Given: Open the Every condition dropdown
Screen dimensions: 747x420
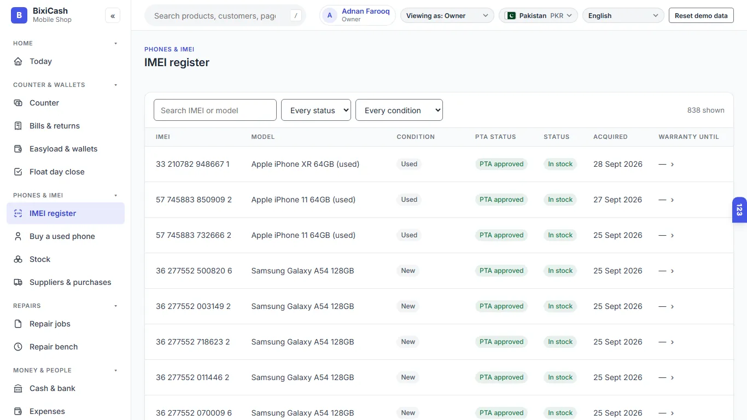Looking at the screenshot, I should tap(399, 110).
